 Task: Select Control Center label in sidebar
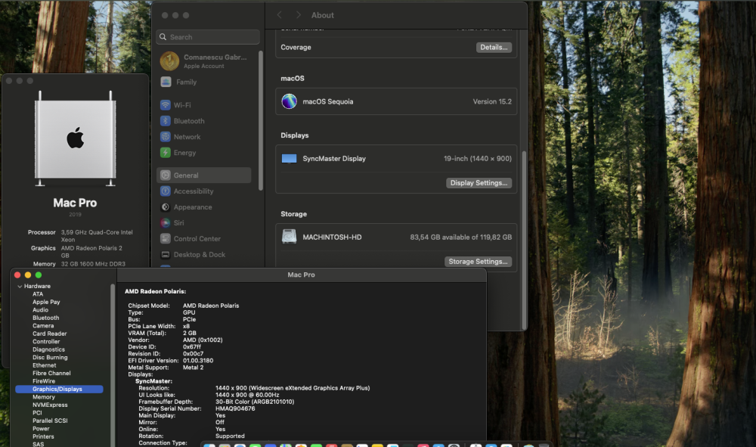click(197, 239)
